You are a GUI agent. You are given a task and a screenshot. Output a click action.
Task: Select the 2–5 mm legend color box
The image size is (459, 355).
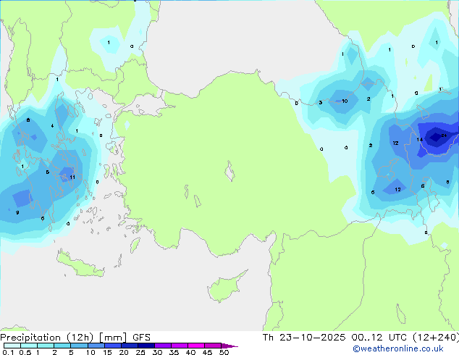click(62, 346)
